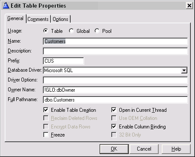Click the empty Description field
The image size is (195, 157).
tap(115, 51)
